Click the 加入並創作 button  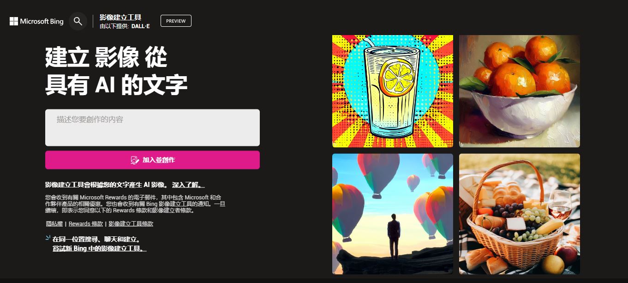coord(152,160)
